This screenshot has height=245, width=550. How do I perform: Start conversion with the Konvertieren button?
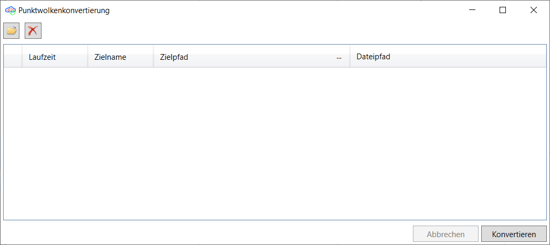(x=514, y=234)
